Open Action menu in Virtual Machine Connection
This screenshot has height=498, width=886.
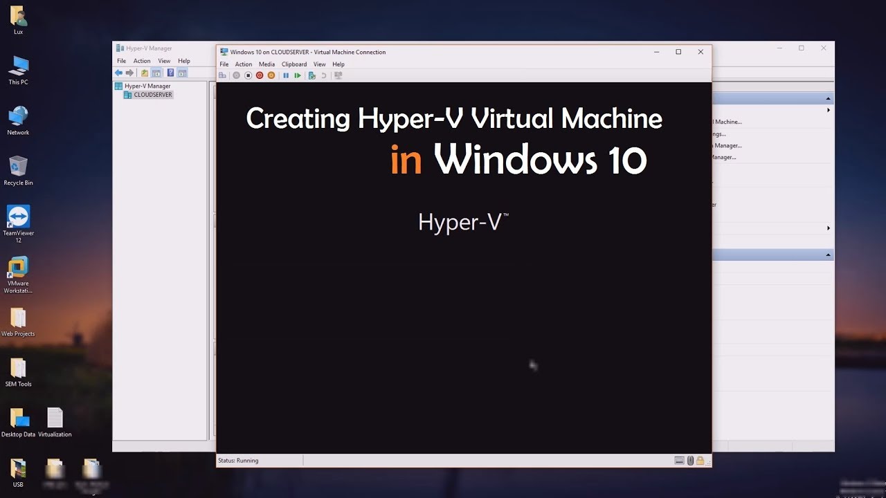[x=244, y=64]
